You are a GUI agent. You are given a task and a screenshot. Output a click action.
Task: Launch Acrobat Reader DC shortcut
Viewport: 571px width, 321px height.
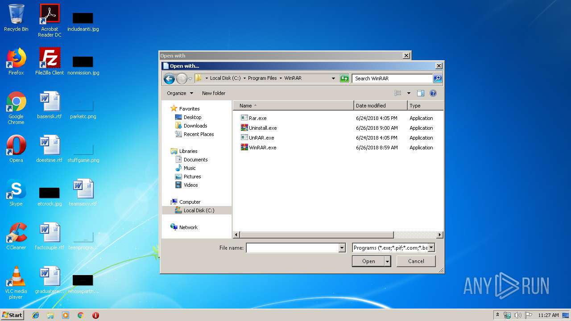coord(50,21)
